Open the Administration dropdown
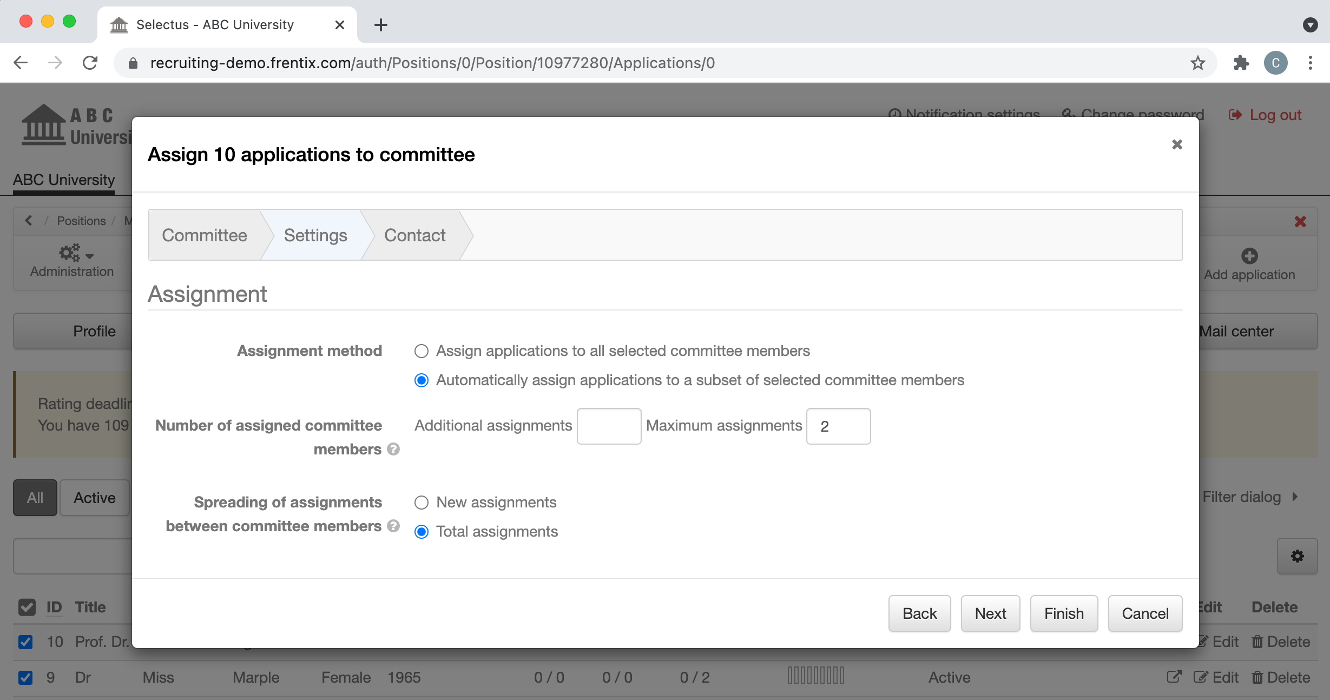Screen dimensions: 1330x700 tap(71, 261)
